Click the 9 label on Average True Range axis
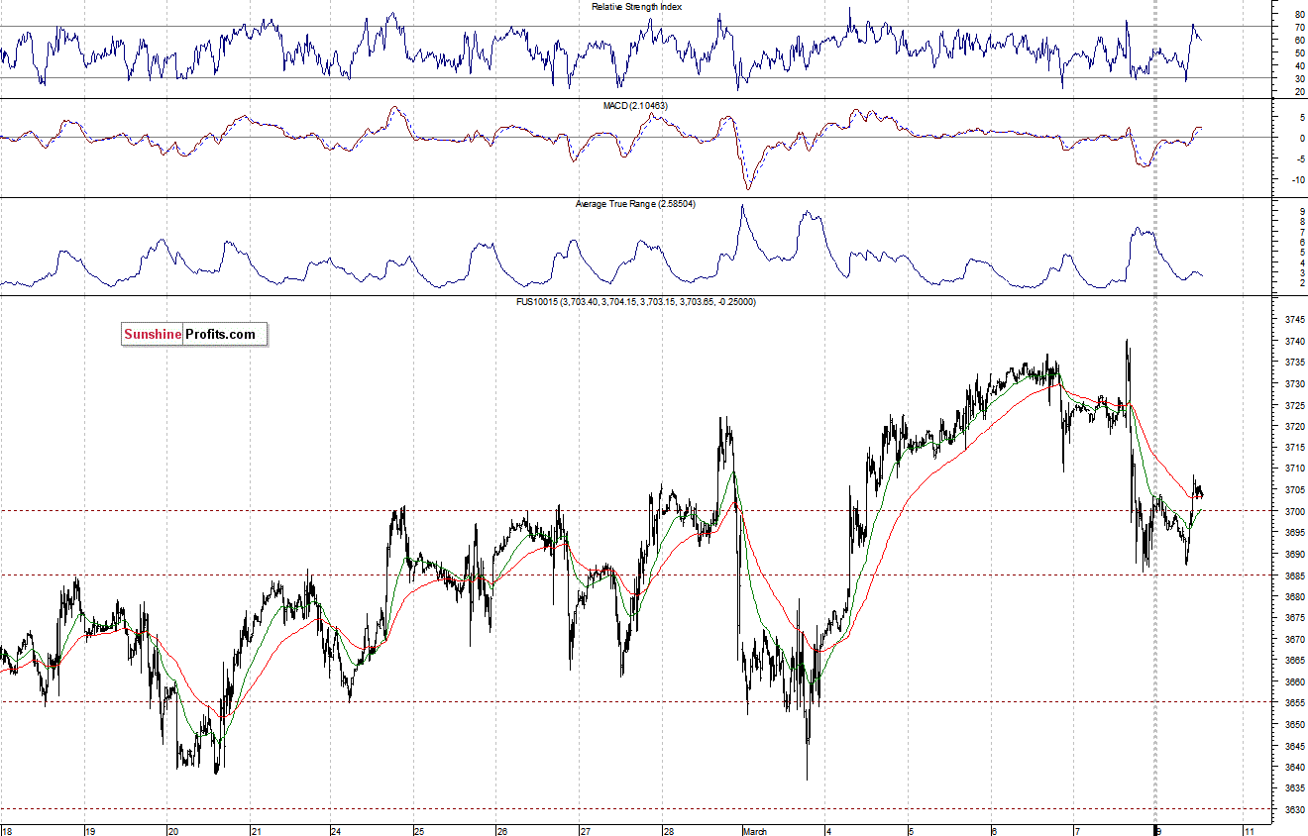This screenshot has width=1308, height=836. click(1300, 212)
